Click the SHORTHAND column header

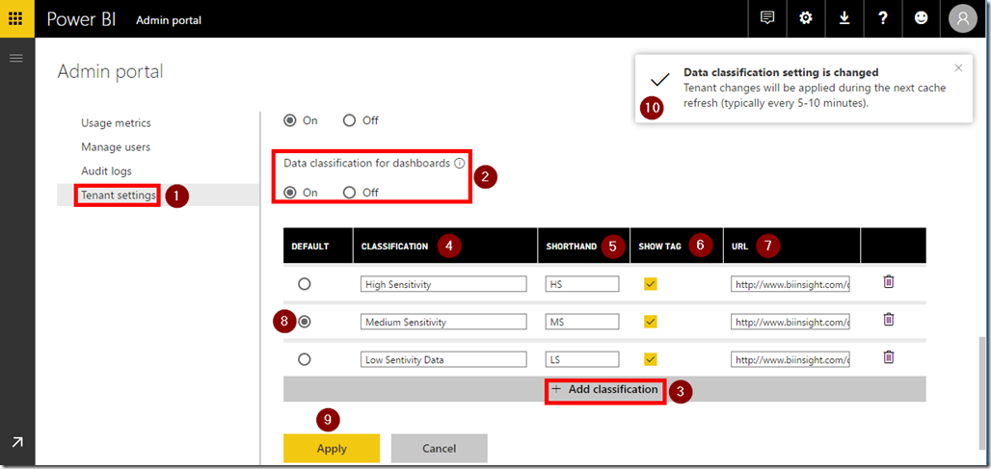click(x=572, y=247)
